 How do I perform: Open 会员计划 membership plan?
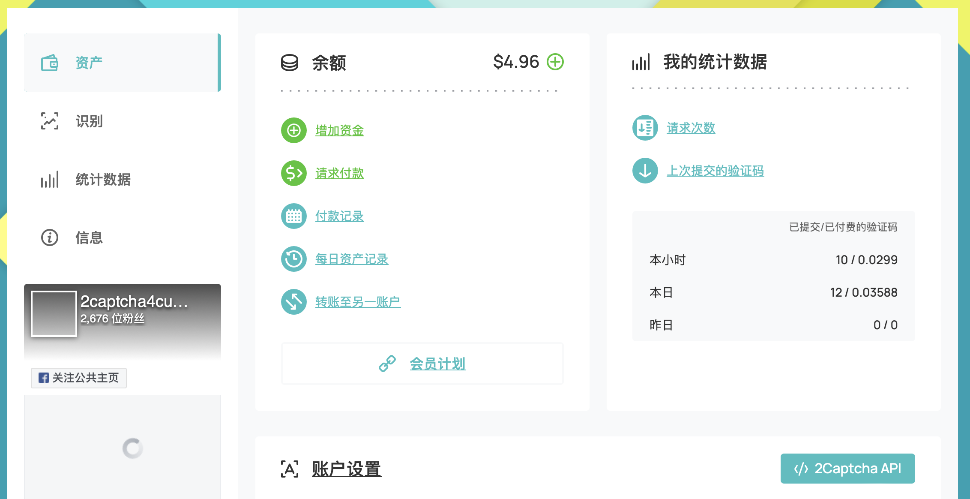[x=437, y=364]
